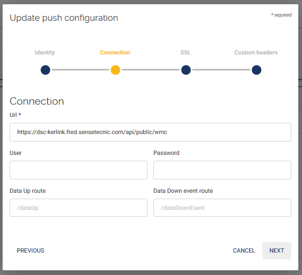302x275 pixels.
Task: Click the Password field label
Action: tap(166, 153)
